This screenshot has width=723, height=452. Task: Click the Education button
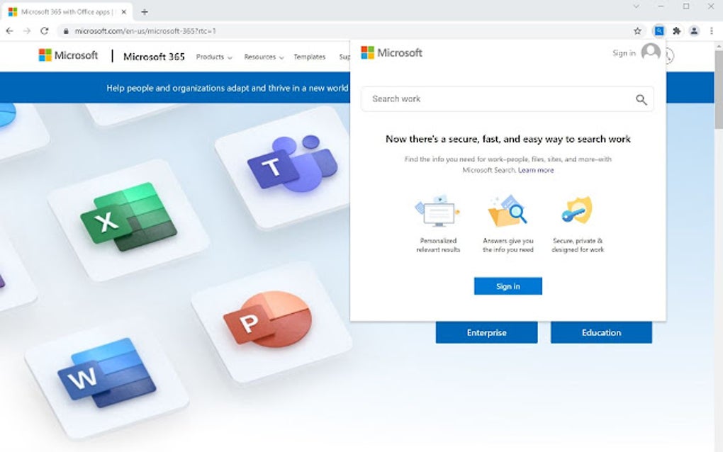pos(601,333)
